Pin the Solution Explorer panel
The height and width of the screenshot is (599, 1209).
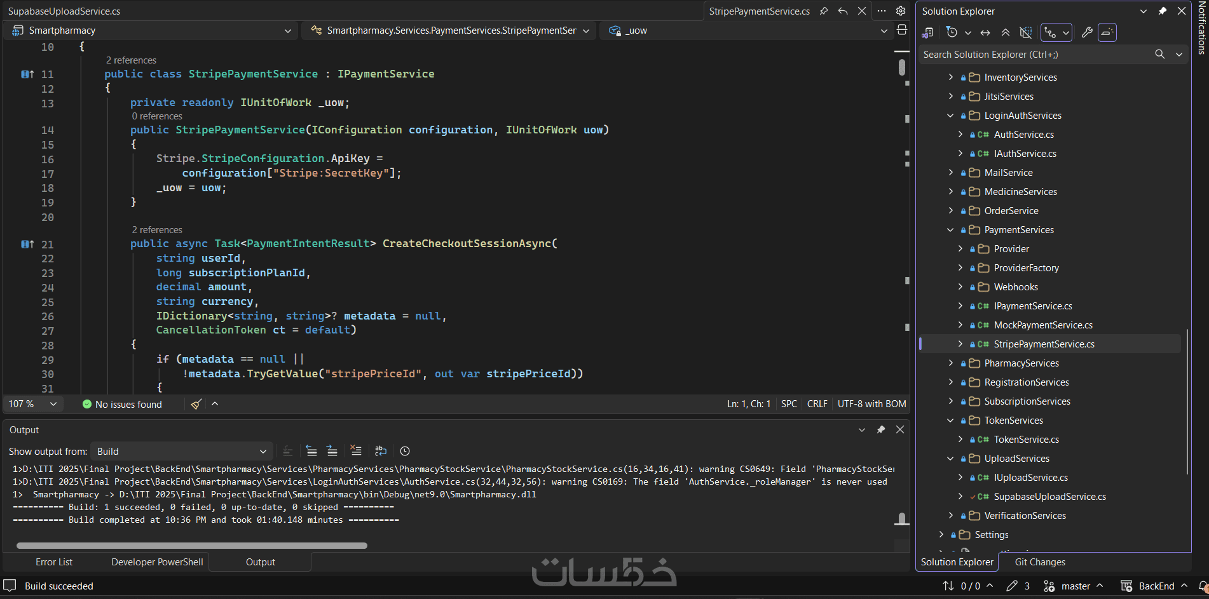click(1163, 11)
